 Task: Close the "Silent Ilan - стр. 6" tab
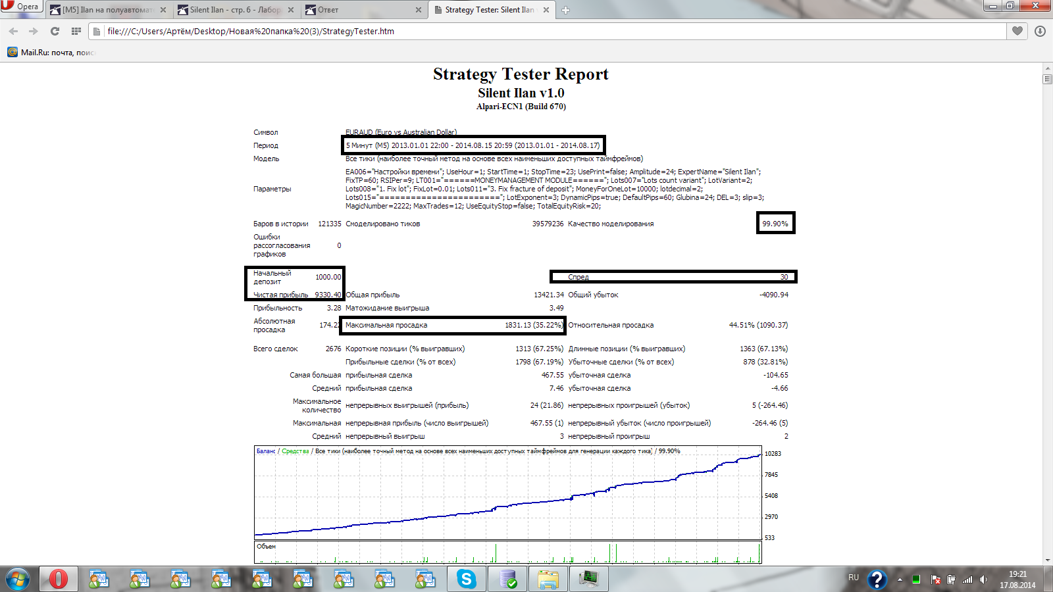(x=291, y=10)
